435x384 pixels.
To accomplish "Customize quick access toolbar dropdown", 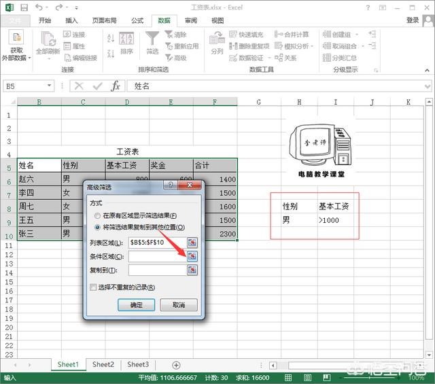I will (x=76, y=7).
